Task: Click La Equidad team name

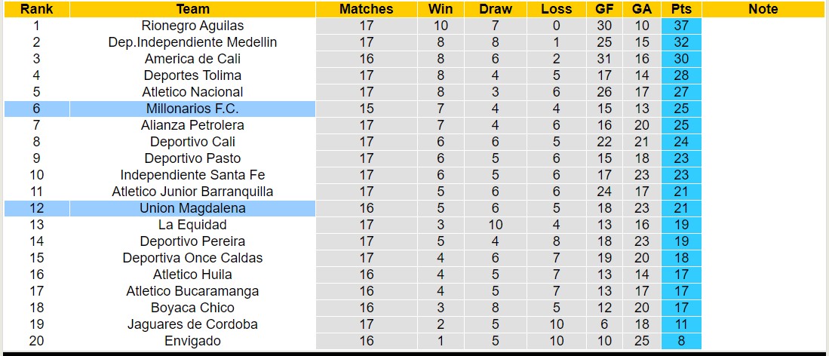Action: coord(192,225)
